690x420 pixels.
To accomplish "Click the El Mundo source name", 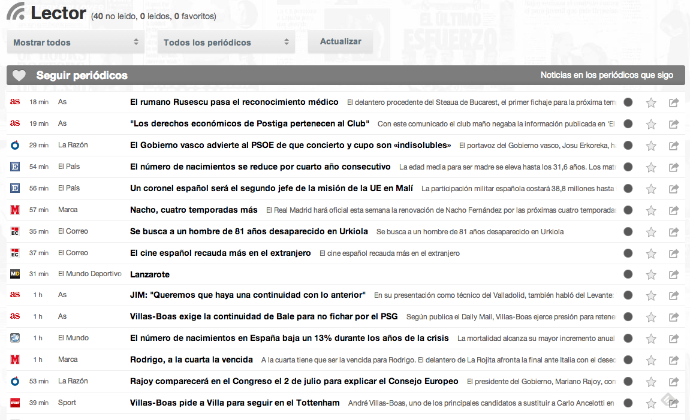I will click(74, 338).
